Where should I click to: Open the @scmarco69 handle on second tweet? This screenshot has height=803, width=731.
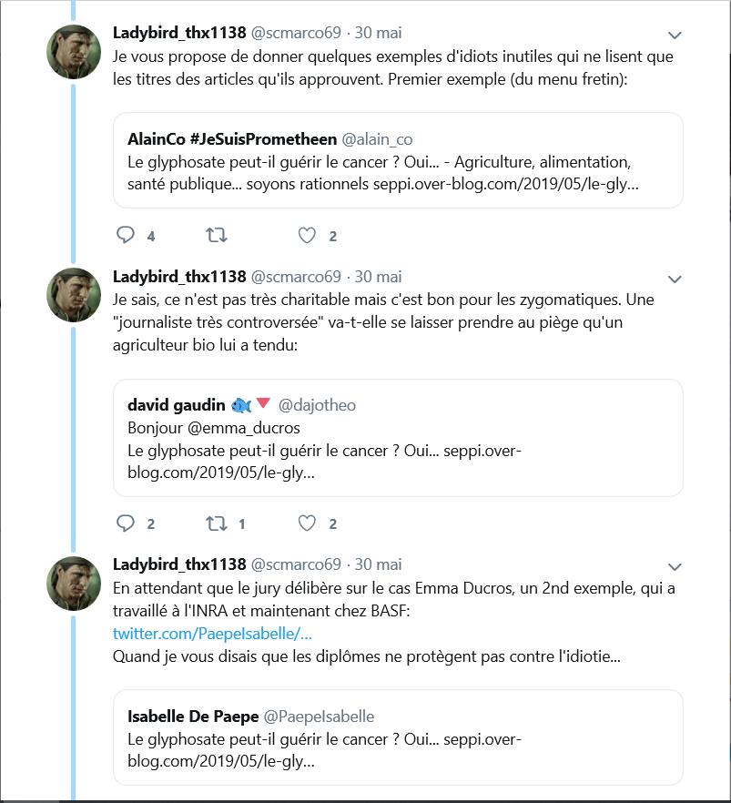[x=296, y=277]
